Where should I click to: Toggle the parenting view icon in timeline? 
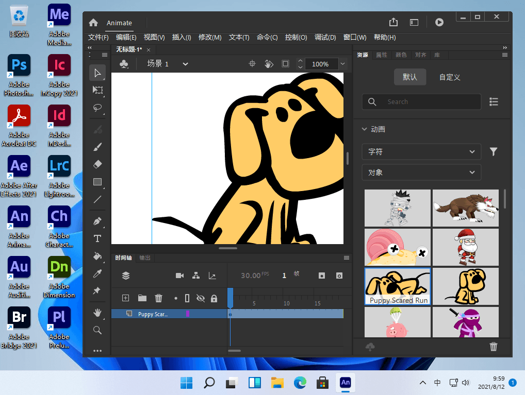(196, 276)
